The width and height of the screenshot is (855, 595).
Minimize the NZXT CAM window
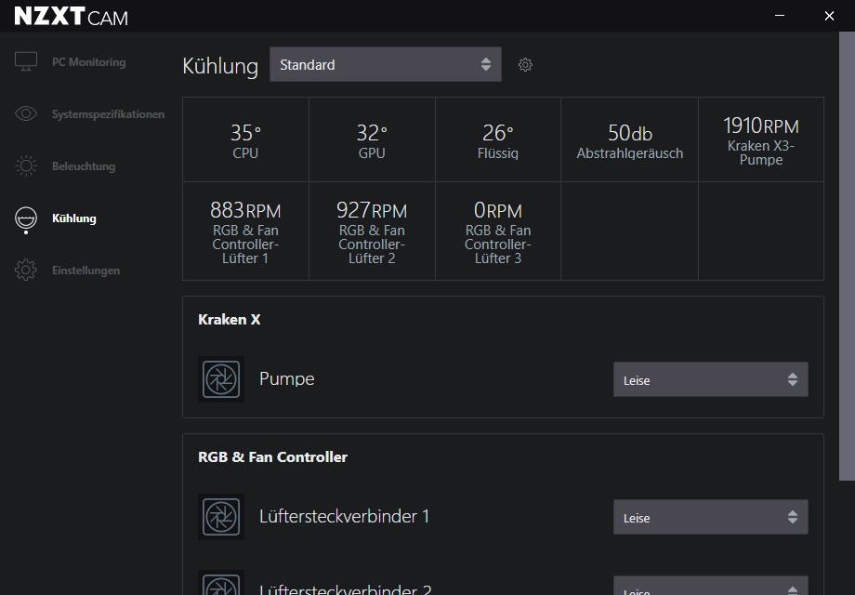pos(778,15)
